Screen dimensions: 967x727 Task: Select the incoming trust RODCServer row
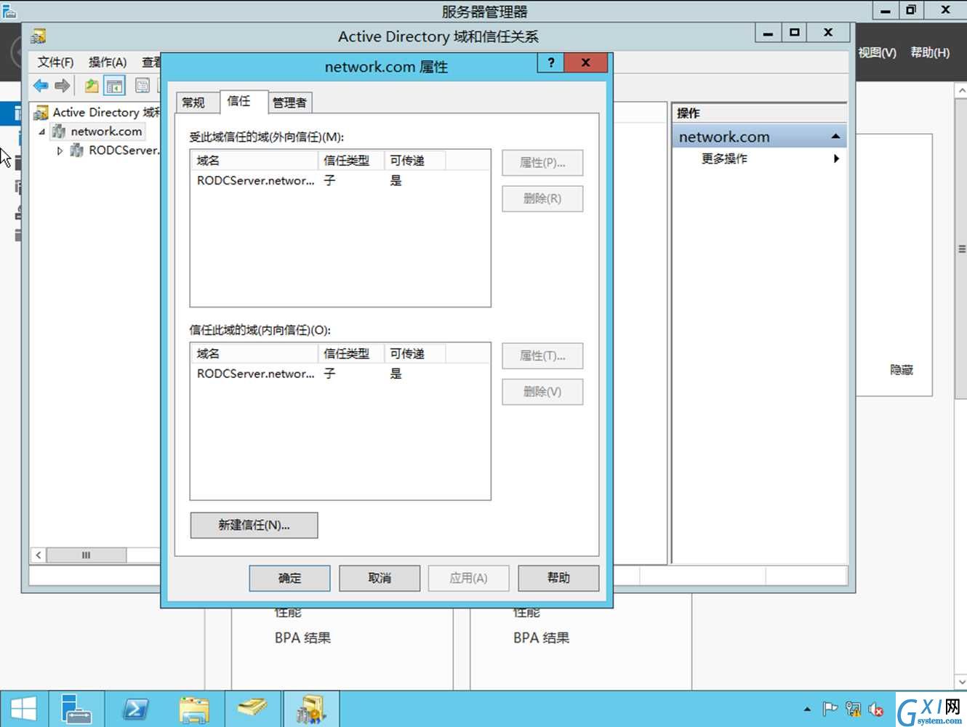pyautogui.click(x=340, y=374)
